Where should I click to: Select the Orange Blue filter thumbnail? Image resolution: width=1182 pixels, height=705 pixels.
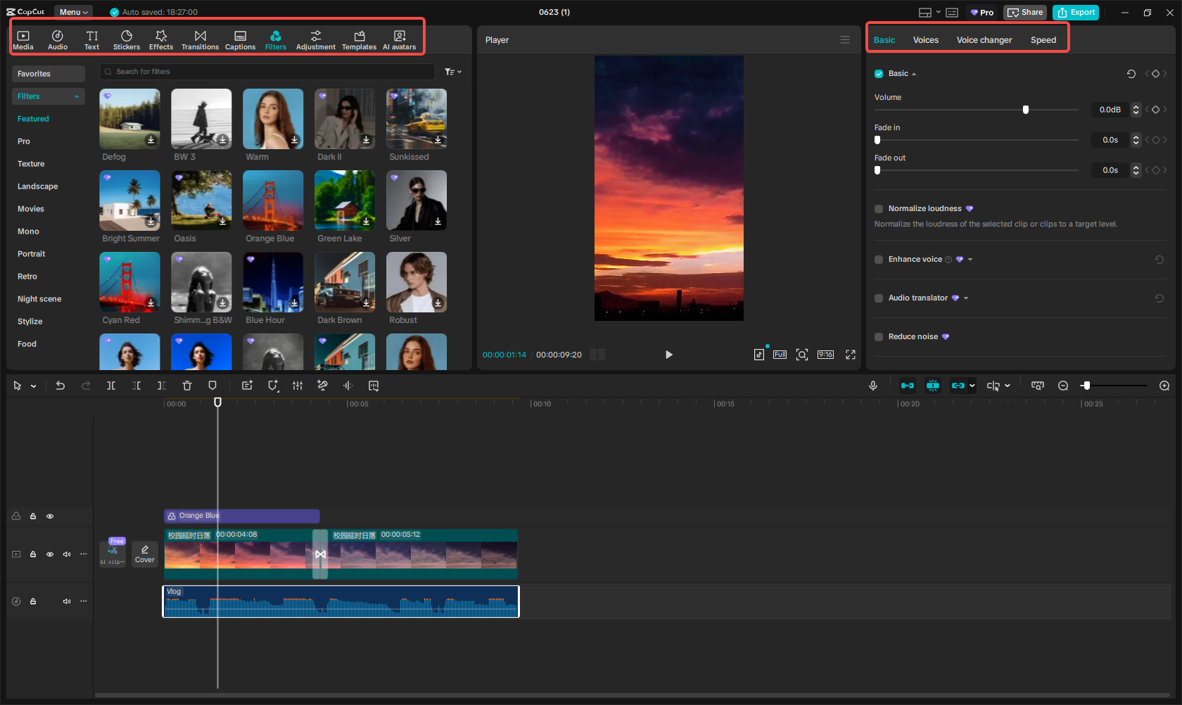[273, 201]
